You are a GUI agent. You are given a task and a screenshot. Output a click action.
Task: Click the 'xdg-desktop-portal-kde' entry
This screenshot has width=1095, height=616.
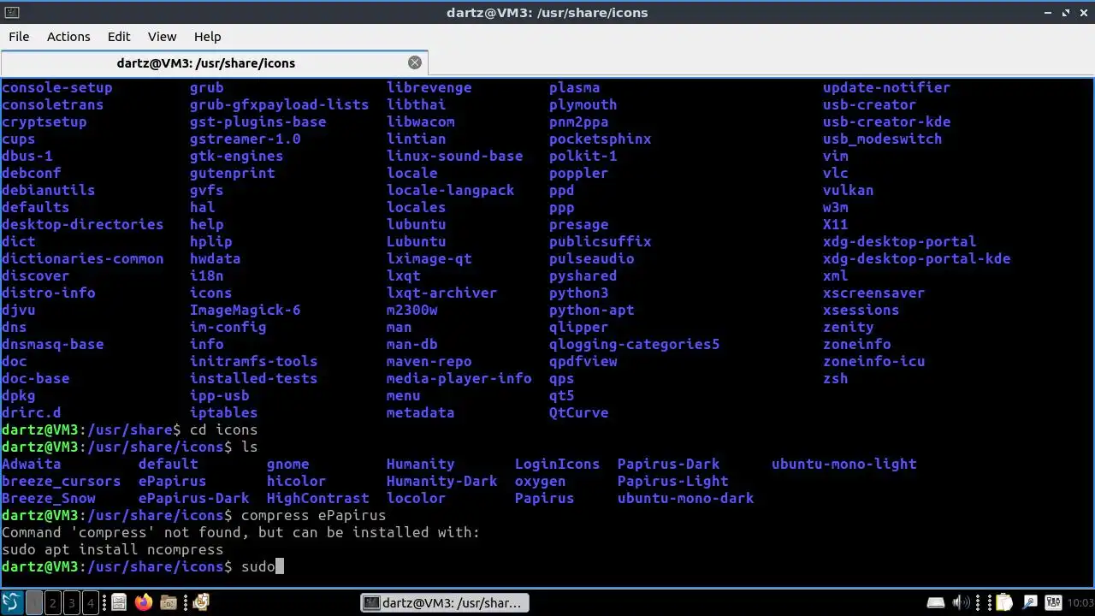click(917, 258)
